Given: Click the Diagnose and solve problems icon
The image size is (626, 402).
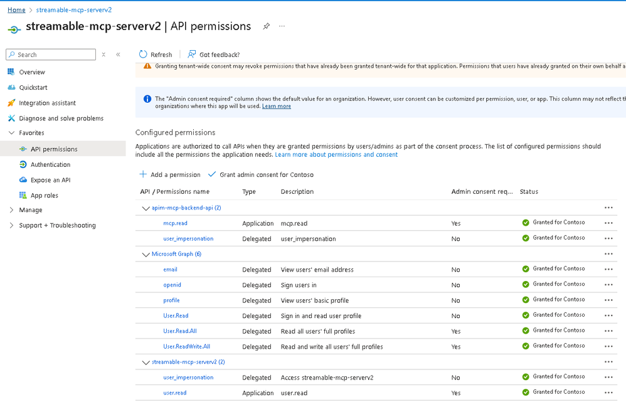Looking at the screenshot, I should (11, 119).
